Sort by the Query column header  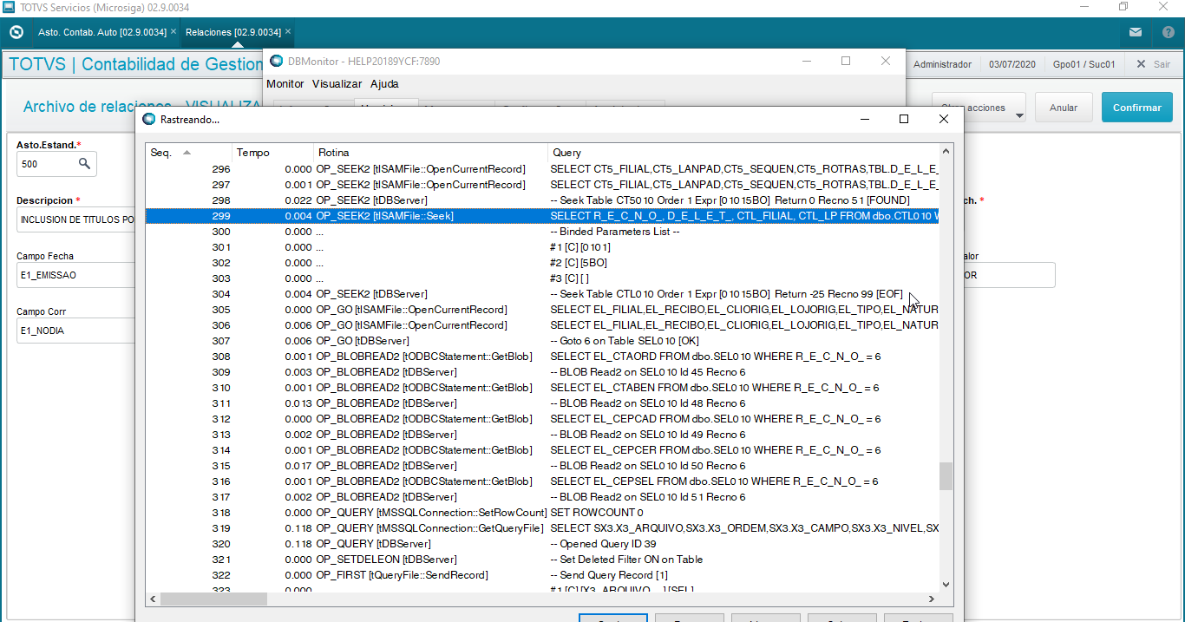point(743,153)
